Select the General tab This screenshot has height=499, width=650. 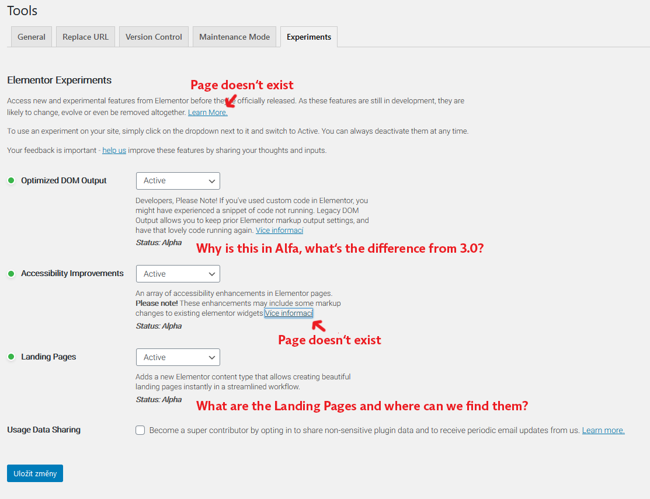pyautogui.click(x=31, y=36)
